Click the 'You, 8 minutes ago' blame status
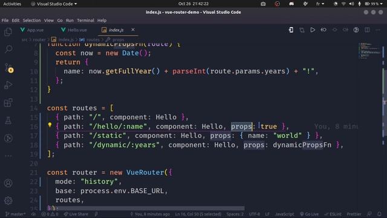387x218 pixels. tap(150, 214)
